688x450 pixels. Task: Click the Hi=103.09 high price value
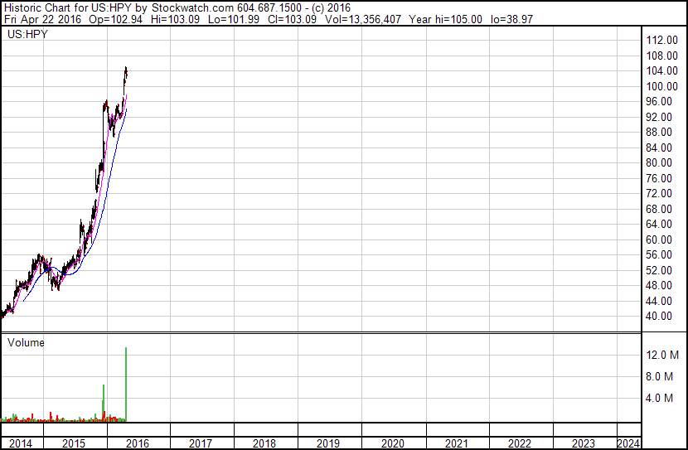pos(175,19)
